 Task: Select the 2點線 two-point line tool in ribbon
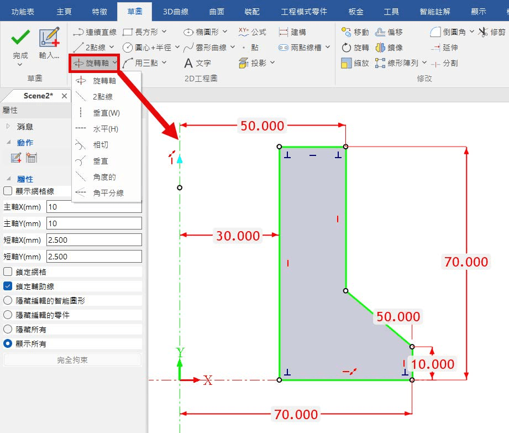tap(90, 48)
